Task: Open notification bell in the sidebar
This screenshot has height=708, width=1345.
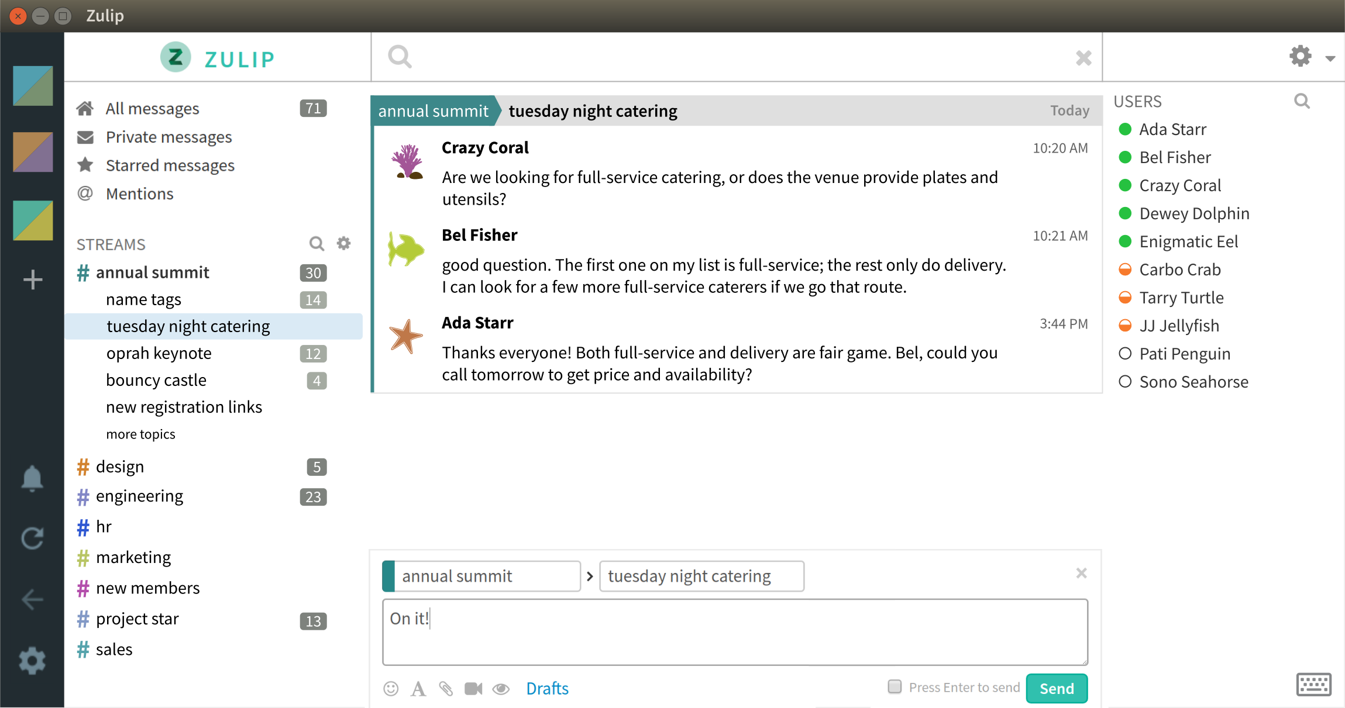Action: [x=32, y=479]
